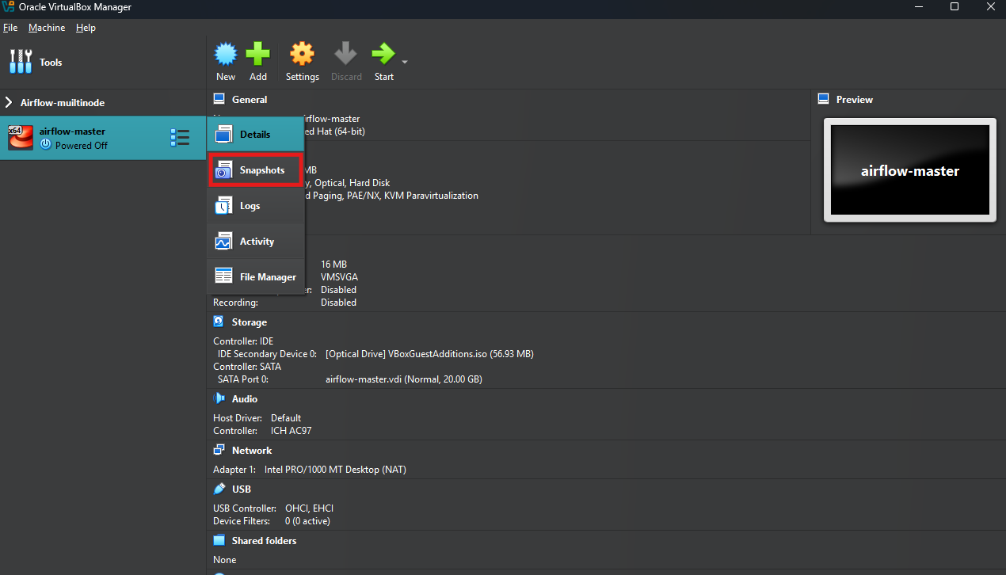Click the Shared folders section header
The height and width of the screenshot is (575, 1006).
click(x=265, y=541)
